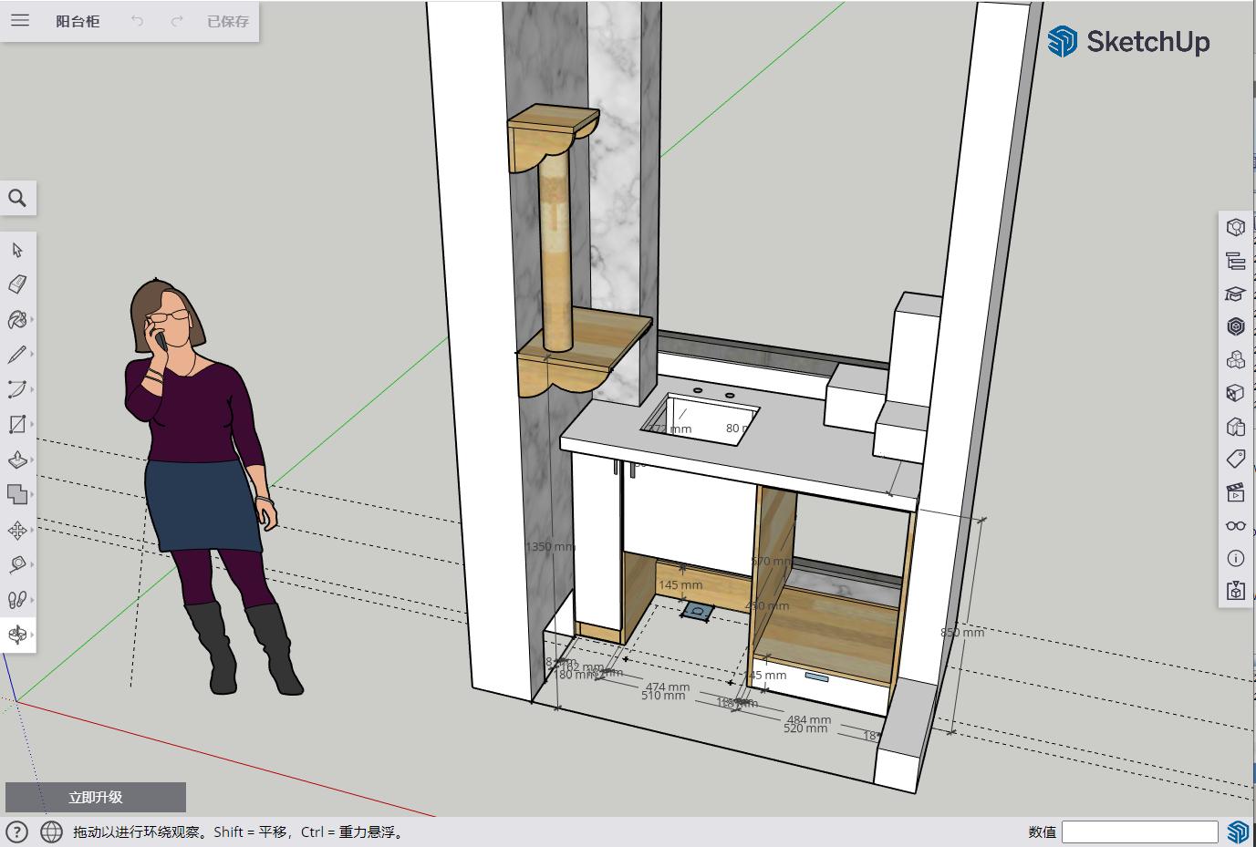Activate the Push/Pull tool
The width and height of the screenshot is (1256, 847).
pyautogui.click(x=17, y=460)
